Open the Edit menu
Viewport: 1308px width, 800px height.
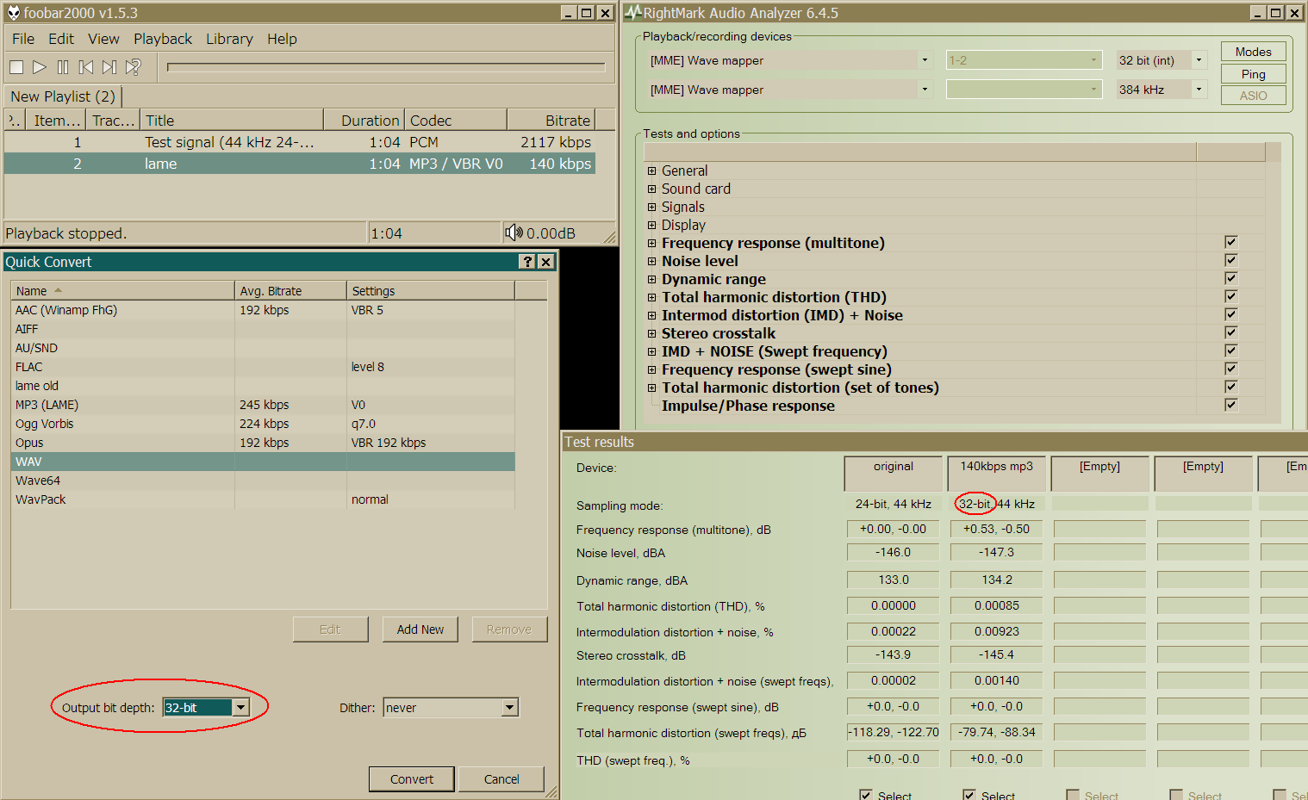(x=61, y=39)
